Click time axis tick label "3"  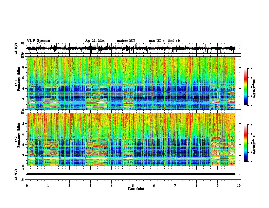pos(90,186)
